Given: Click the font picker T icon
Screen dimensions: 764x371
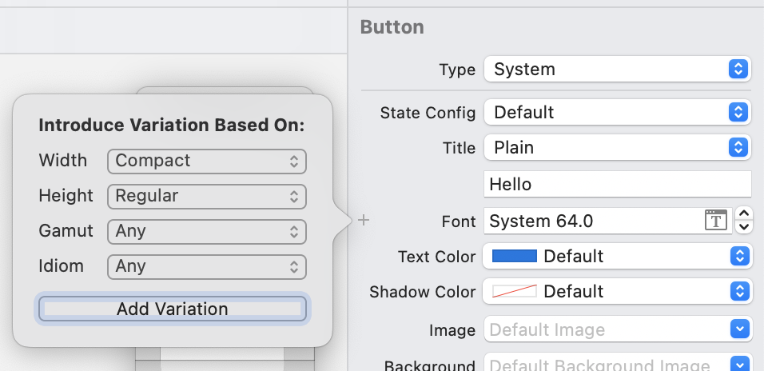Looking at the screenshot, I should tap(715, 221).
